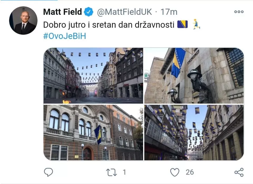Open the #OvoJeBiH hashtag
This screenshot has width=253, height=184.
click(65, 36)
